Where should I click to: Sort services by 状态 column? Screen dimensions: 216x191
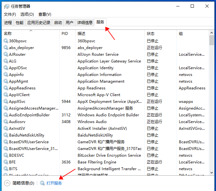point(151,34)
